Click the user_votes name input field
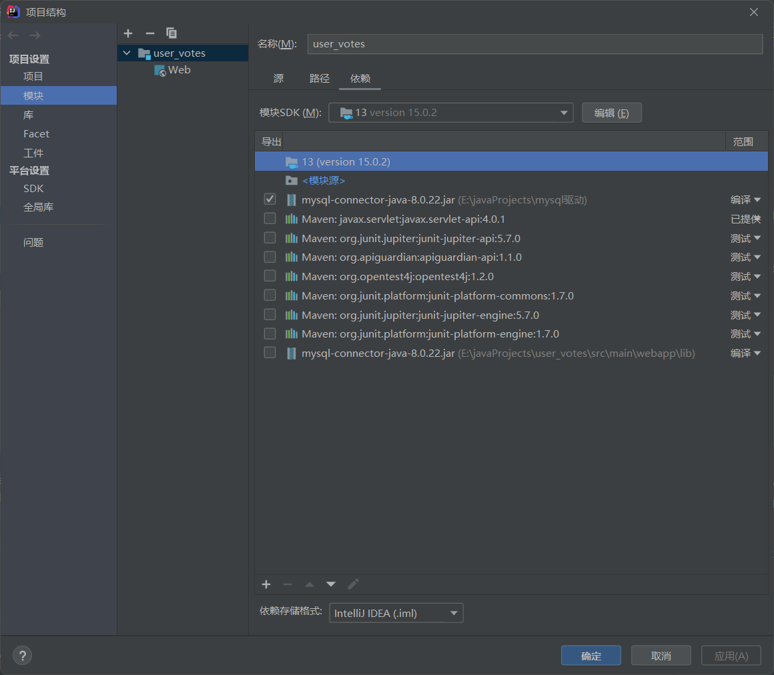774x675 pixels. point(534,44)
